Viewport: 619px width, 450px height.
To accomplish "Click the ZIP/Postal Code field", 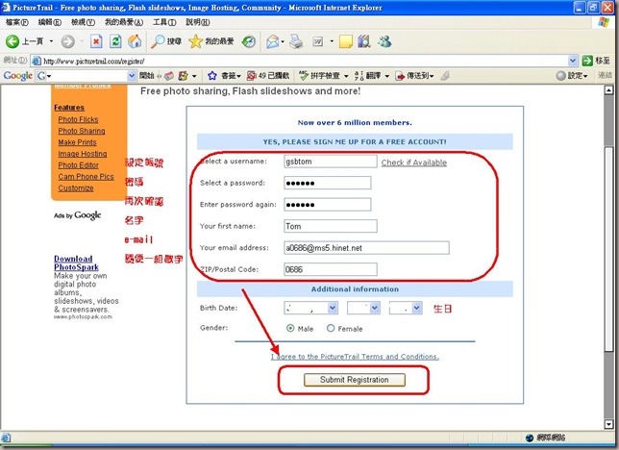I will click(x=331, y=269).
